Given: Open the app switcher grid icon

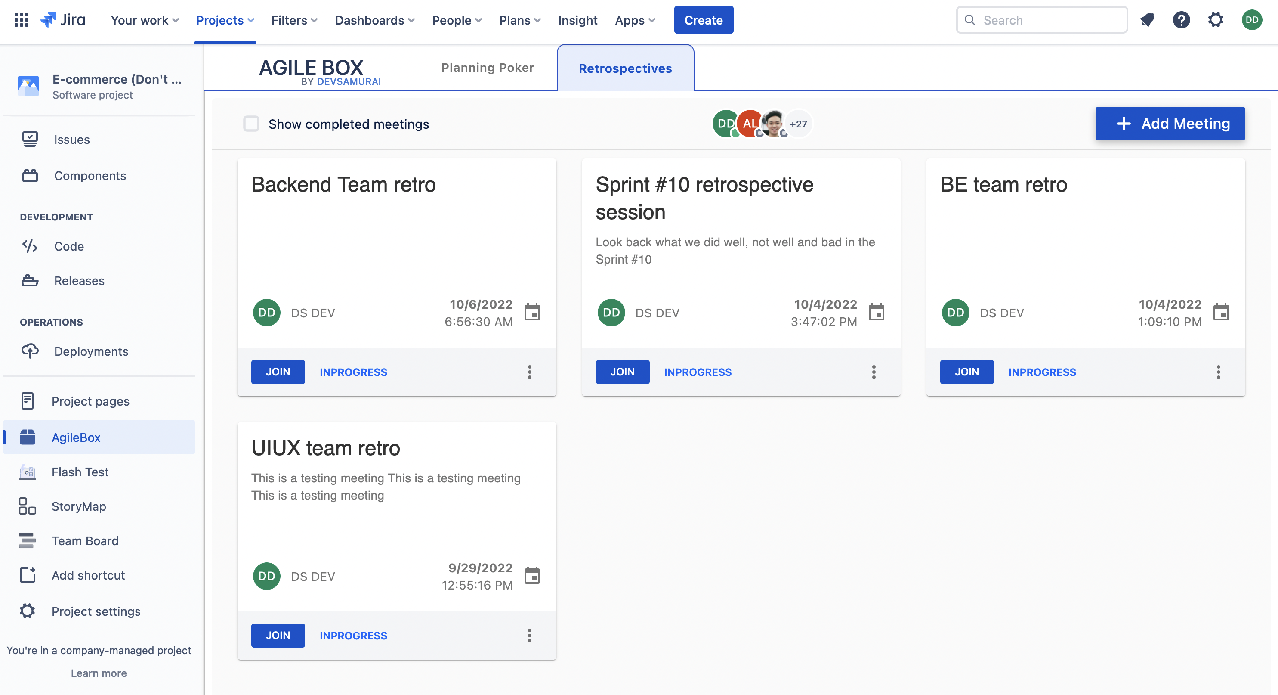Looking at the screenshot, I should pyautogui.click(x=22, y=20).
